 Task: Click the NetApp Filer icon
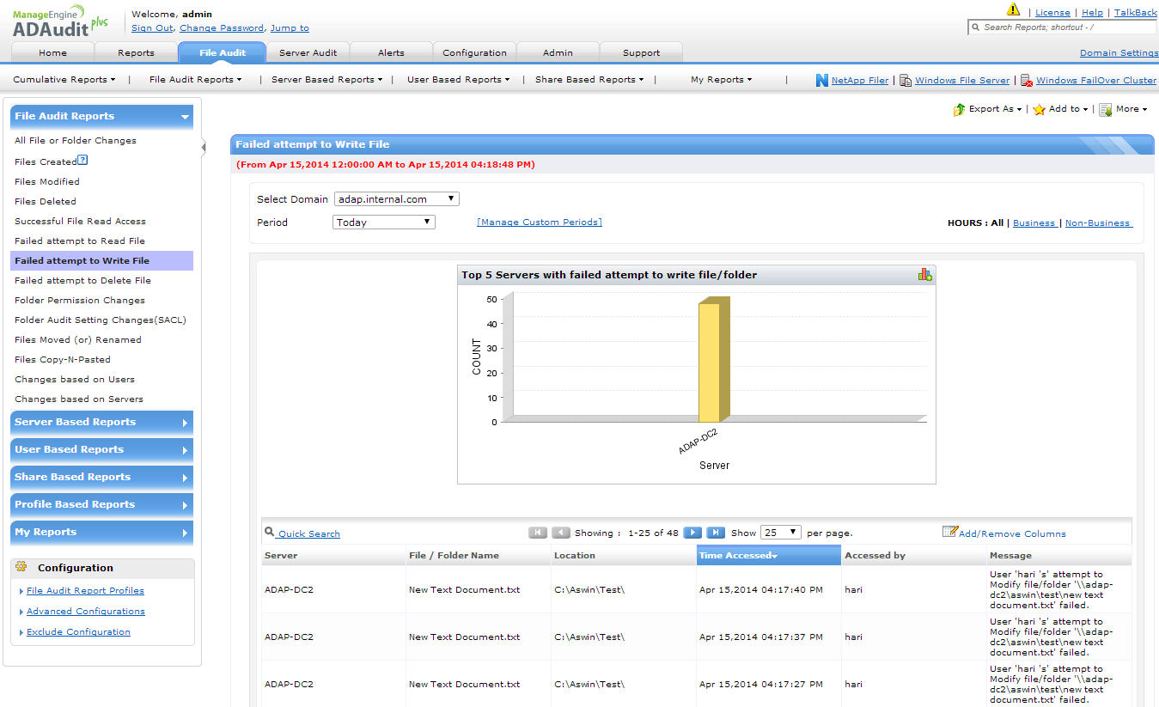click(x=822, y=80)
